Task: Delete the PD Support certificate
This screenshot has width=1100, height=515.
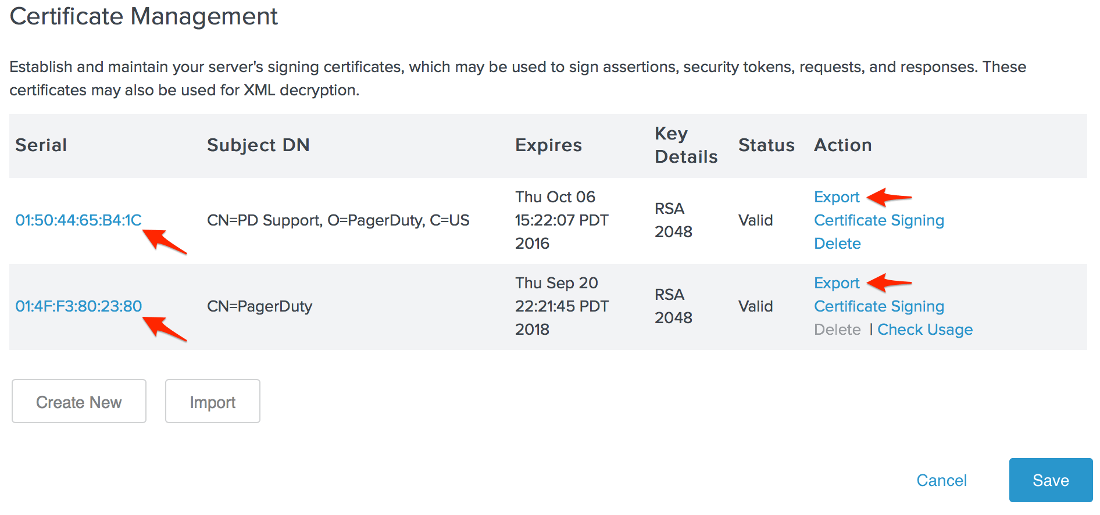Action: point(837,244)
